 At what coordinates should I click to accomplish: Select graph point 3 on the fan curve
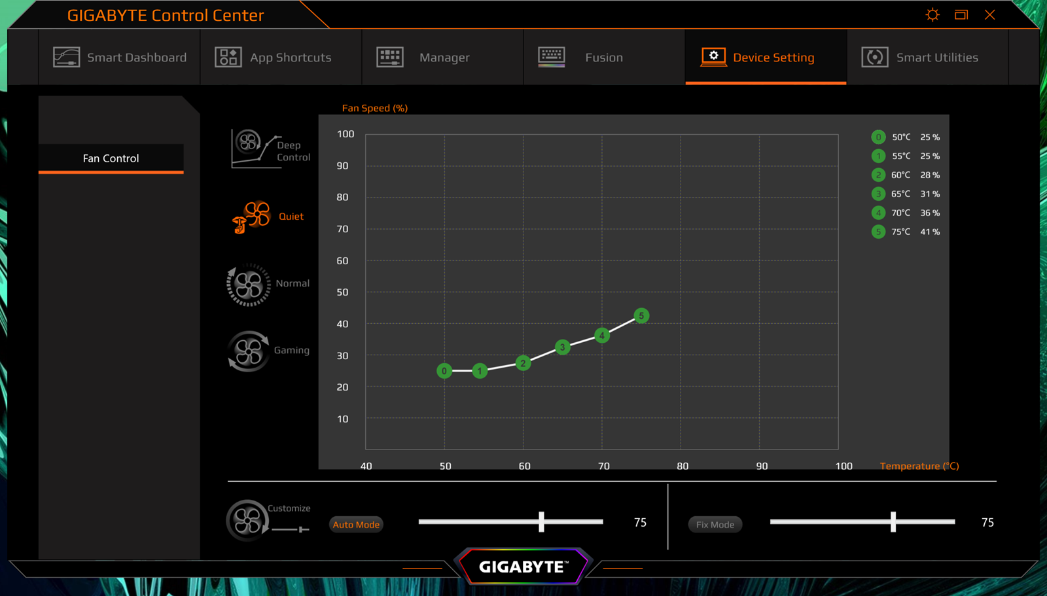click(562, 347)
